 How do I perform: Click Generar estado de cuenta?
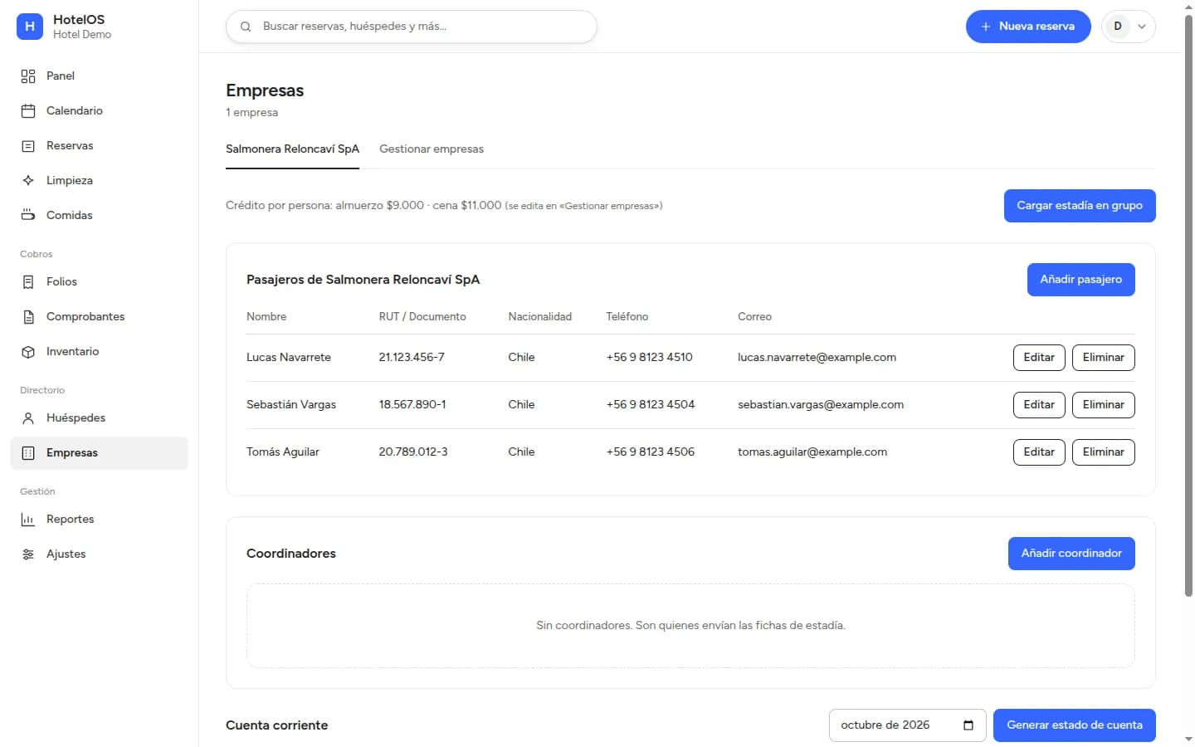coord(1075,725)
